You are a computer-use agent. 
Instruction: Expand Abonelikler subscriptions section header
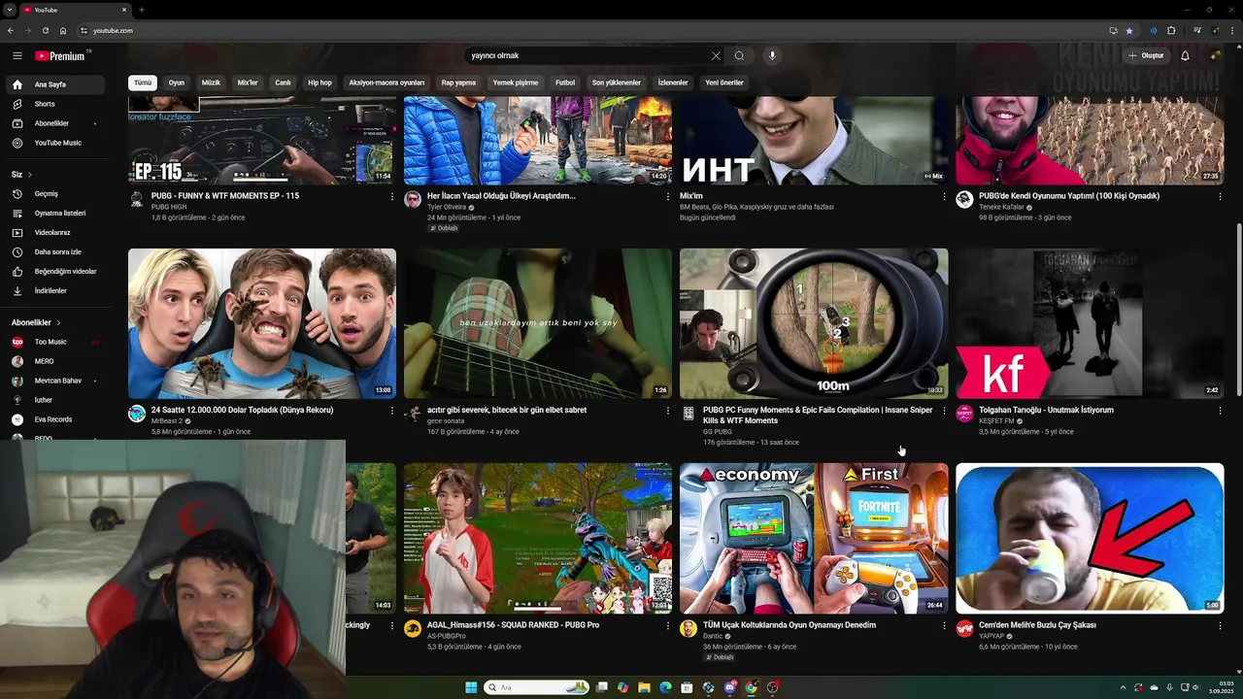(x=36, y=322)
